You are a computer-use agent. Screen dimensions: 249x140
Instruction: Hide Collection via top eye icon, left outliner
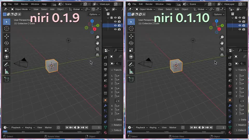(115, 17)
